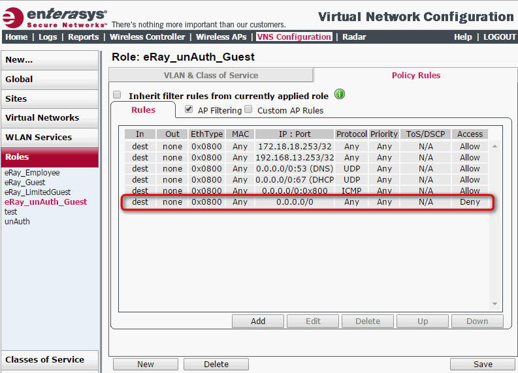Select the Deny rule 0.0.0.0/0

coord(306,202)
